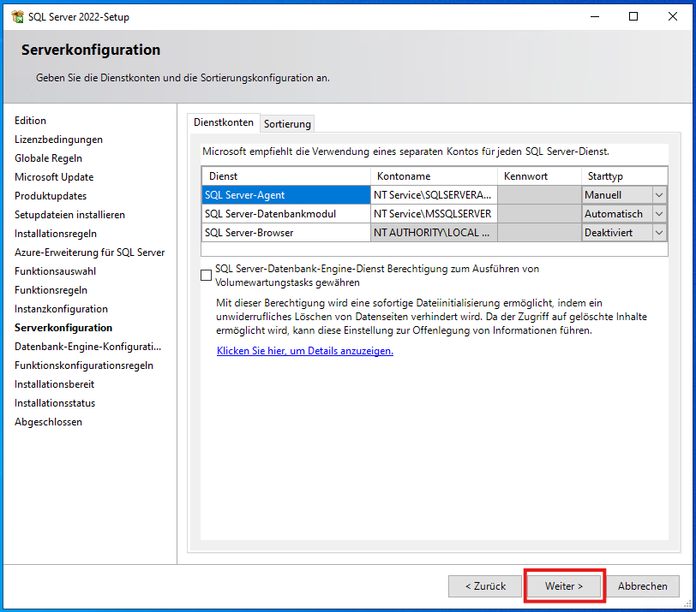Switch to the Sortierung tab
This screenshot has height=612, width=696.
(286, 123)
